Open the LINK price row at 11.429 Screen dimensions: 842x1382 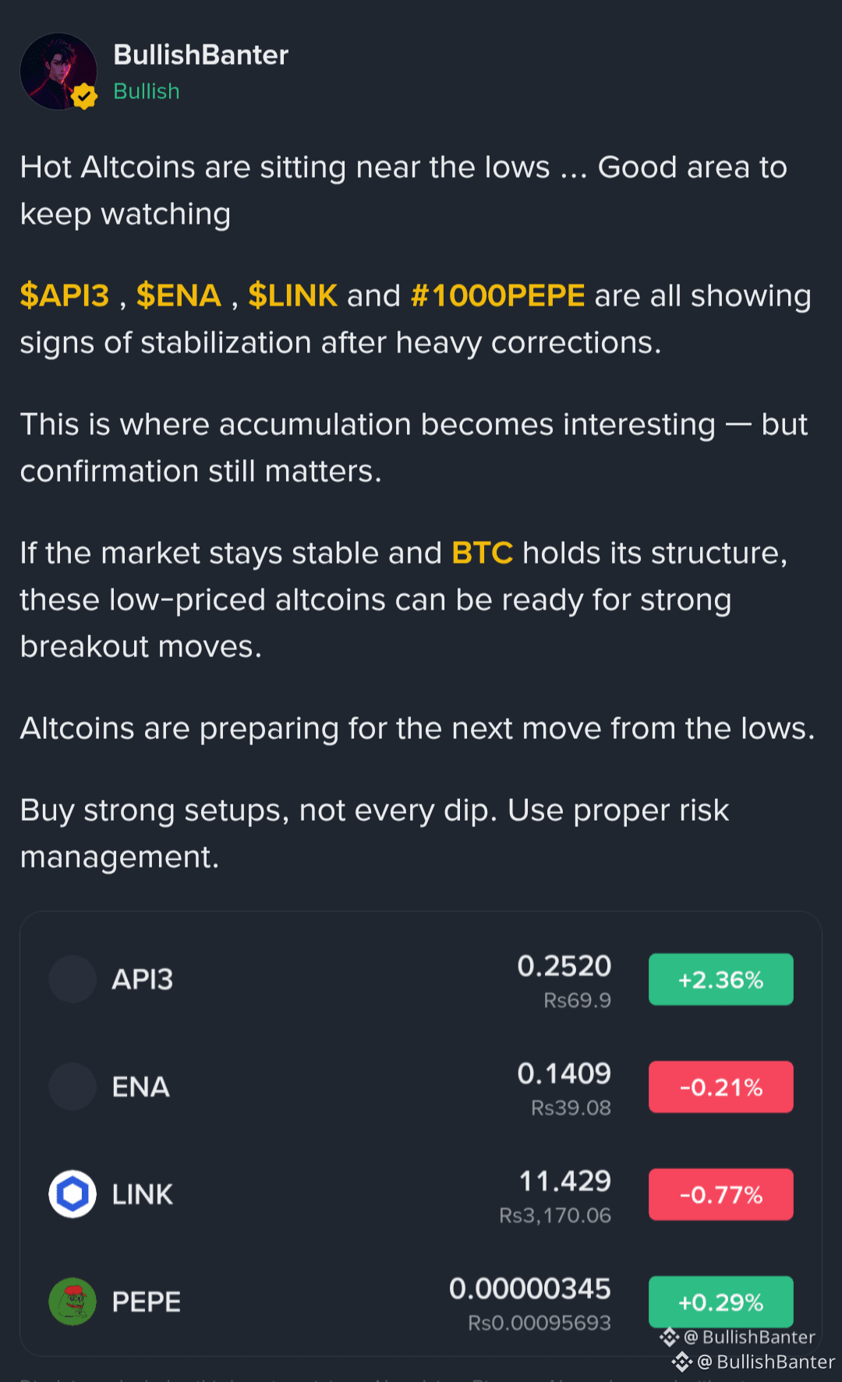(421, 1195)
